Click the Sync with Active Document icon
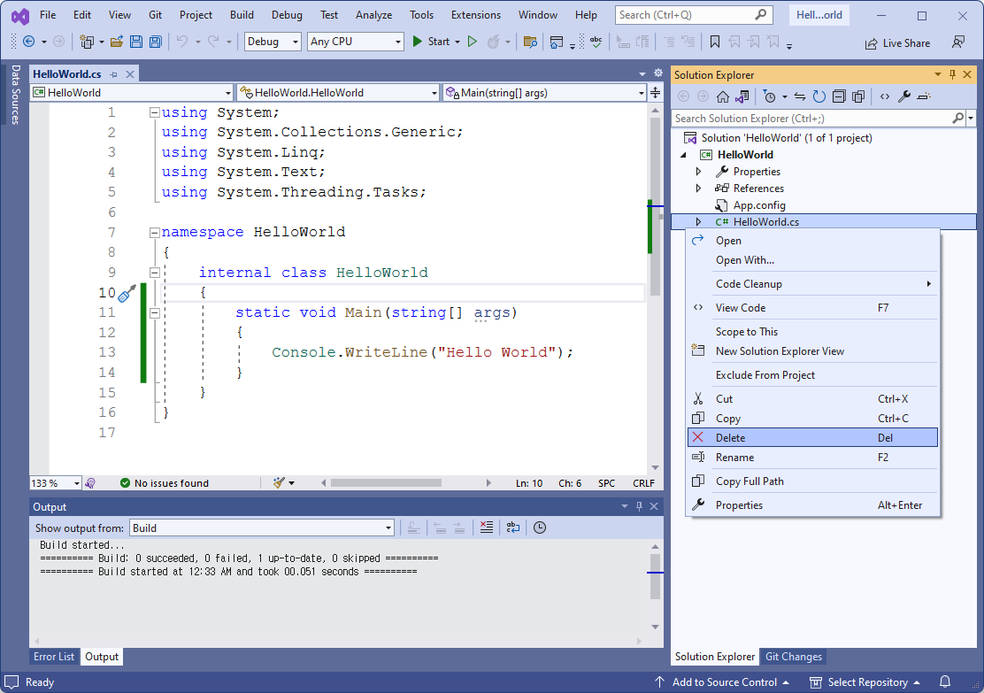The height and width of the screenshot is (693, 984). tap(800, 96)
